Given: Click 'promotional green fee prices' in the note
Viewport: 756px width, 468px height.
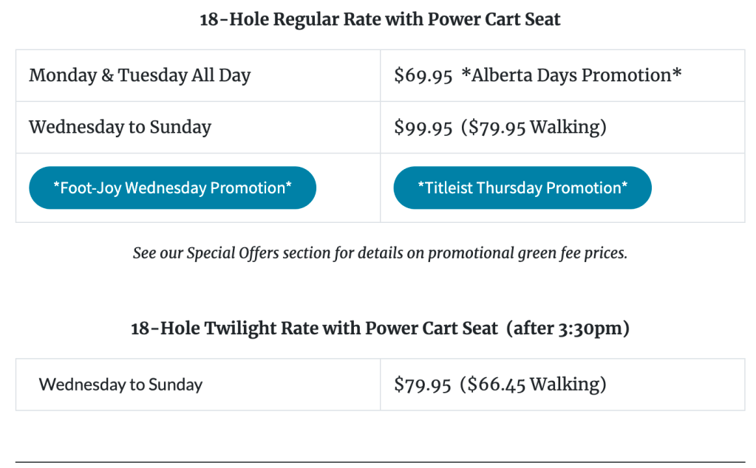Looking at the screenshot, I should pyautogui.click(x=527, y=253).
